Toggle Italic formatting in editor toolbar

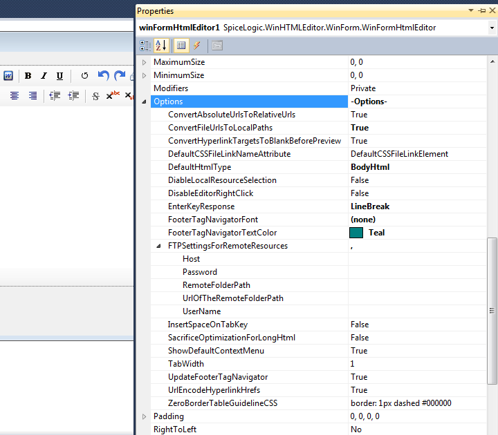(44, 76)
